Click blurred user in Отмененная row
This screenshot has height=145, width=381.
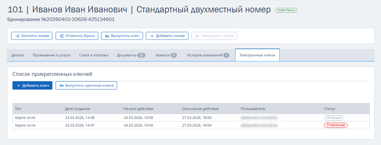point(259,125)
